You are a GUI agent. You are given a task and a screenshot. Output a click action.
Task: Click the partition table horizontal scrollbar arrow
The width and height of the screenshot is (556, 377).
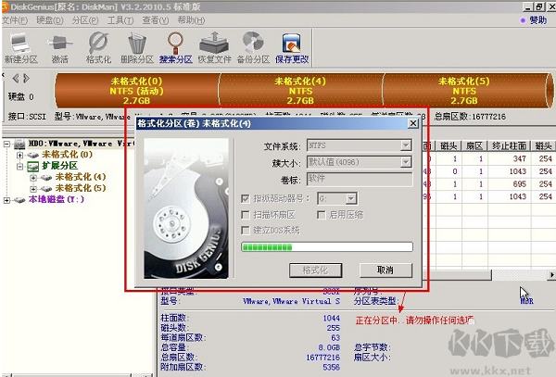551,274
